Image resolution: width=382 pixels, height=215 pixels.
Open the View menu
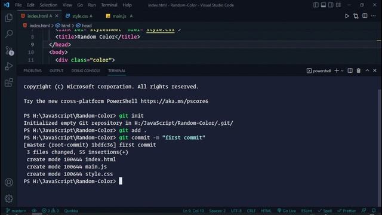tap(67, 5)
